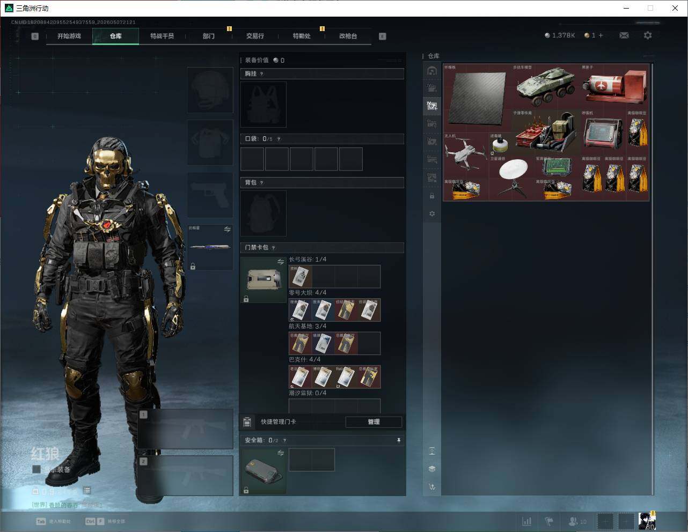Screen dimensions: 688x532
Task: Switch to the 开始游戏 tab
Action: point(69,36)
